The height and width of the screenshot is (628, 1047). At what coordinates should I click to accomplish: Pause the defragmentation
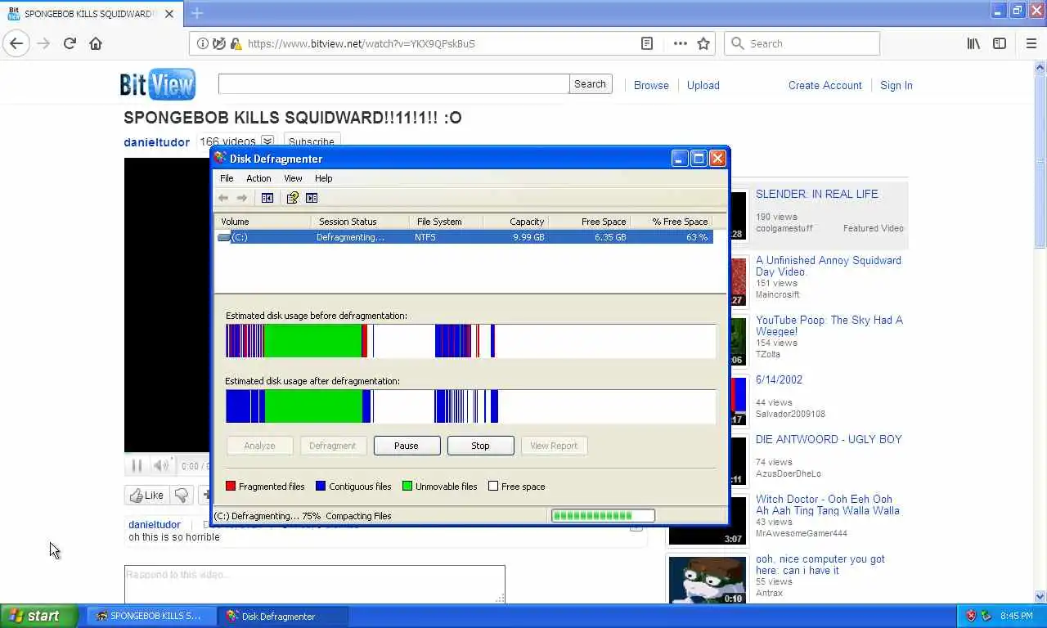coord(407,446)
